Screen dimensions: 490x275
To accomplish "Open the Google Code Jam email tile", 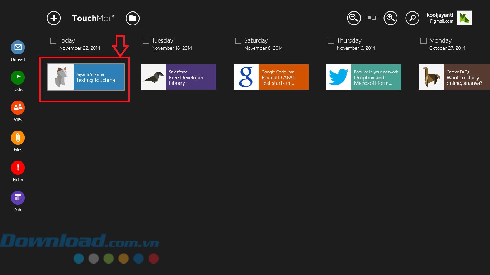I will coord(271,77).
